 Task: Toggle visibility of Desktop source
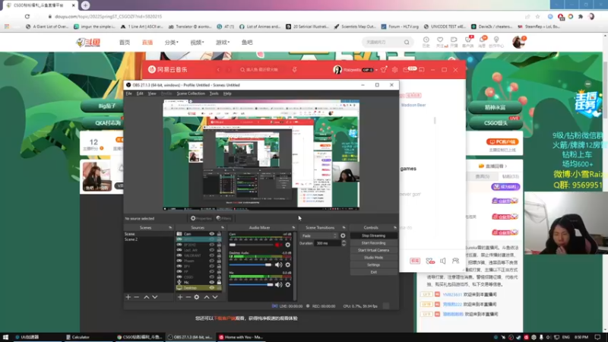click(x=212, y=288)
